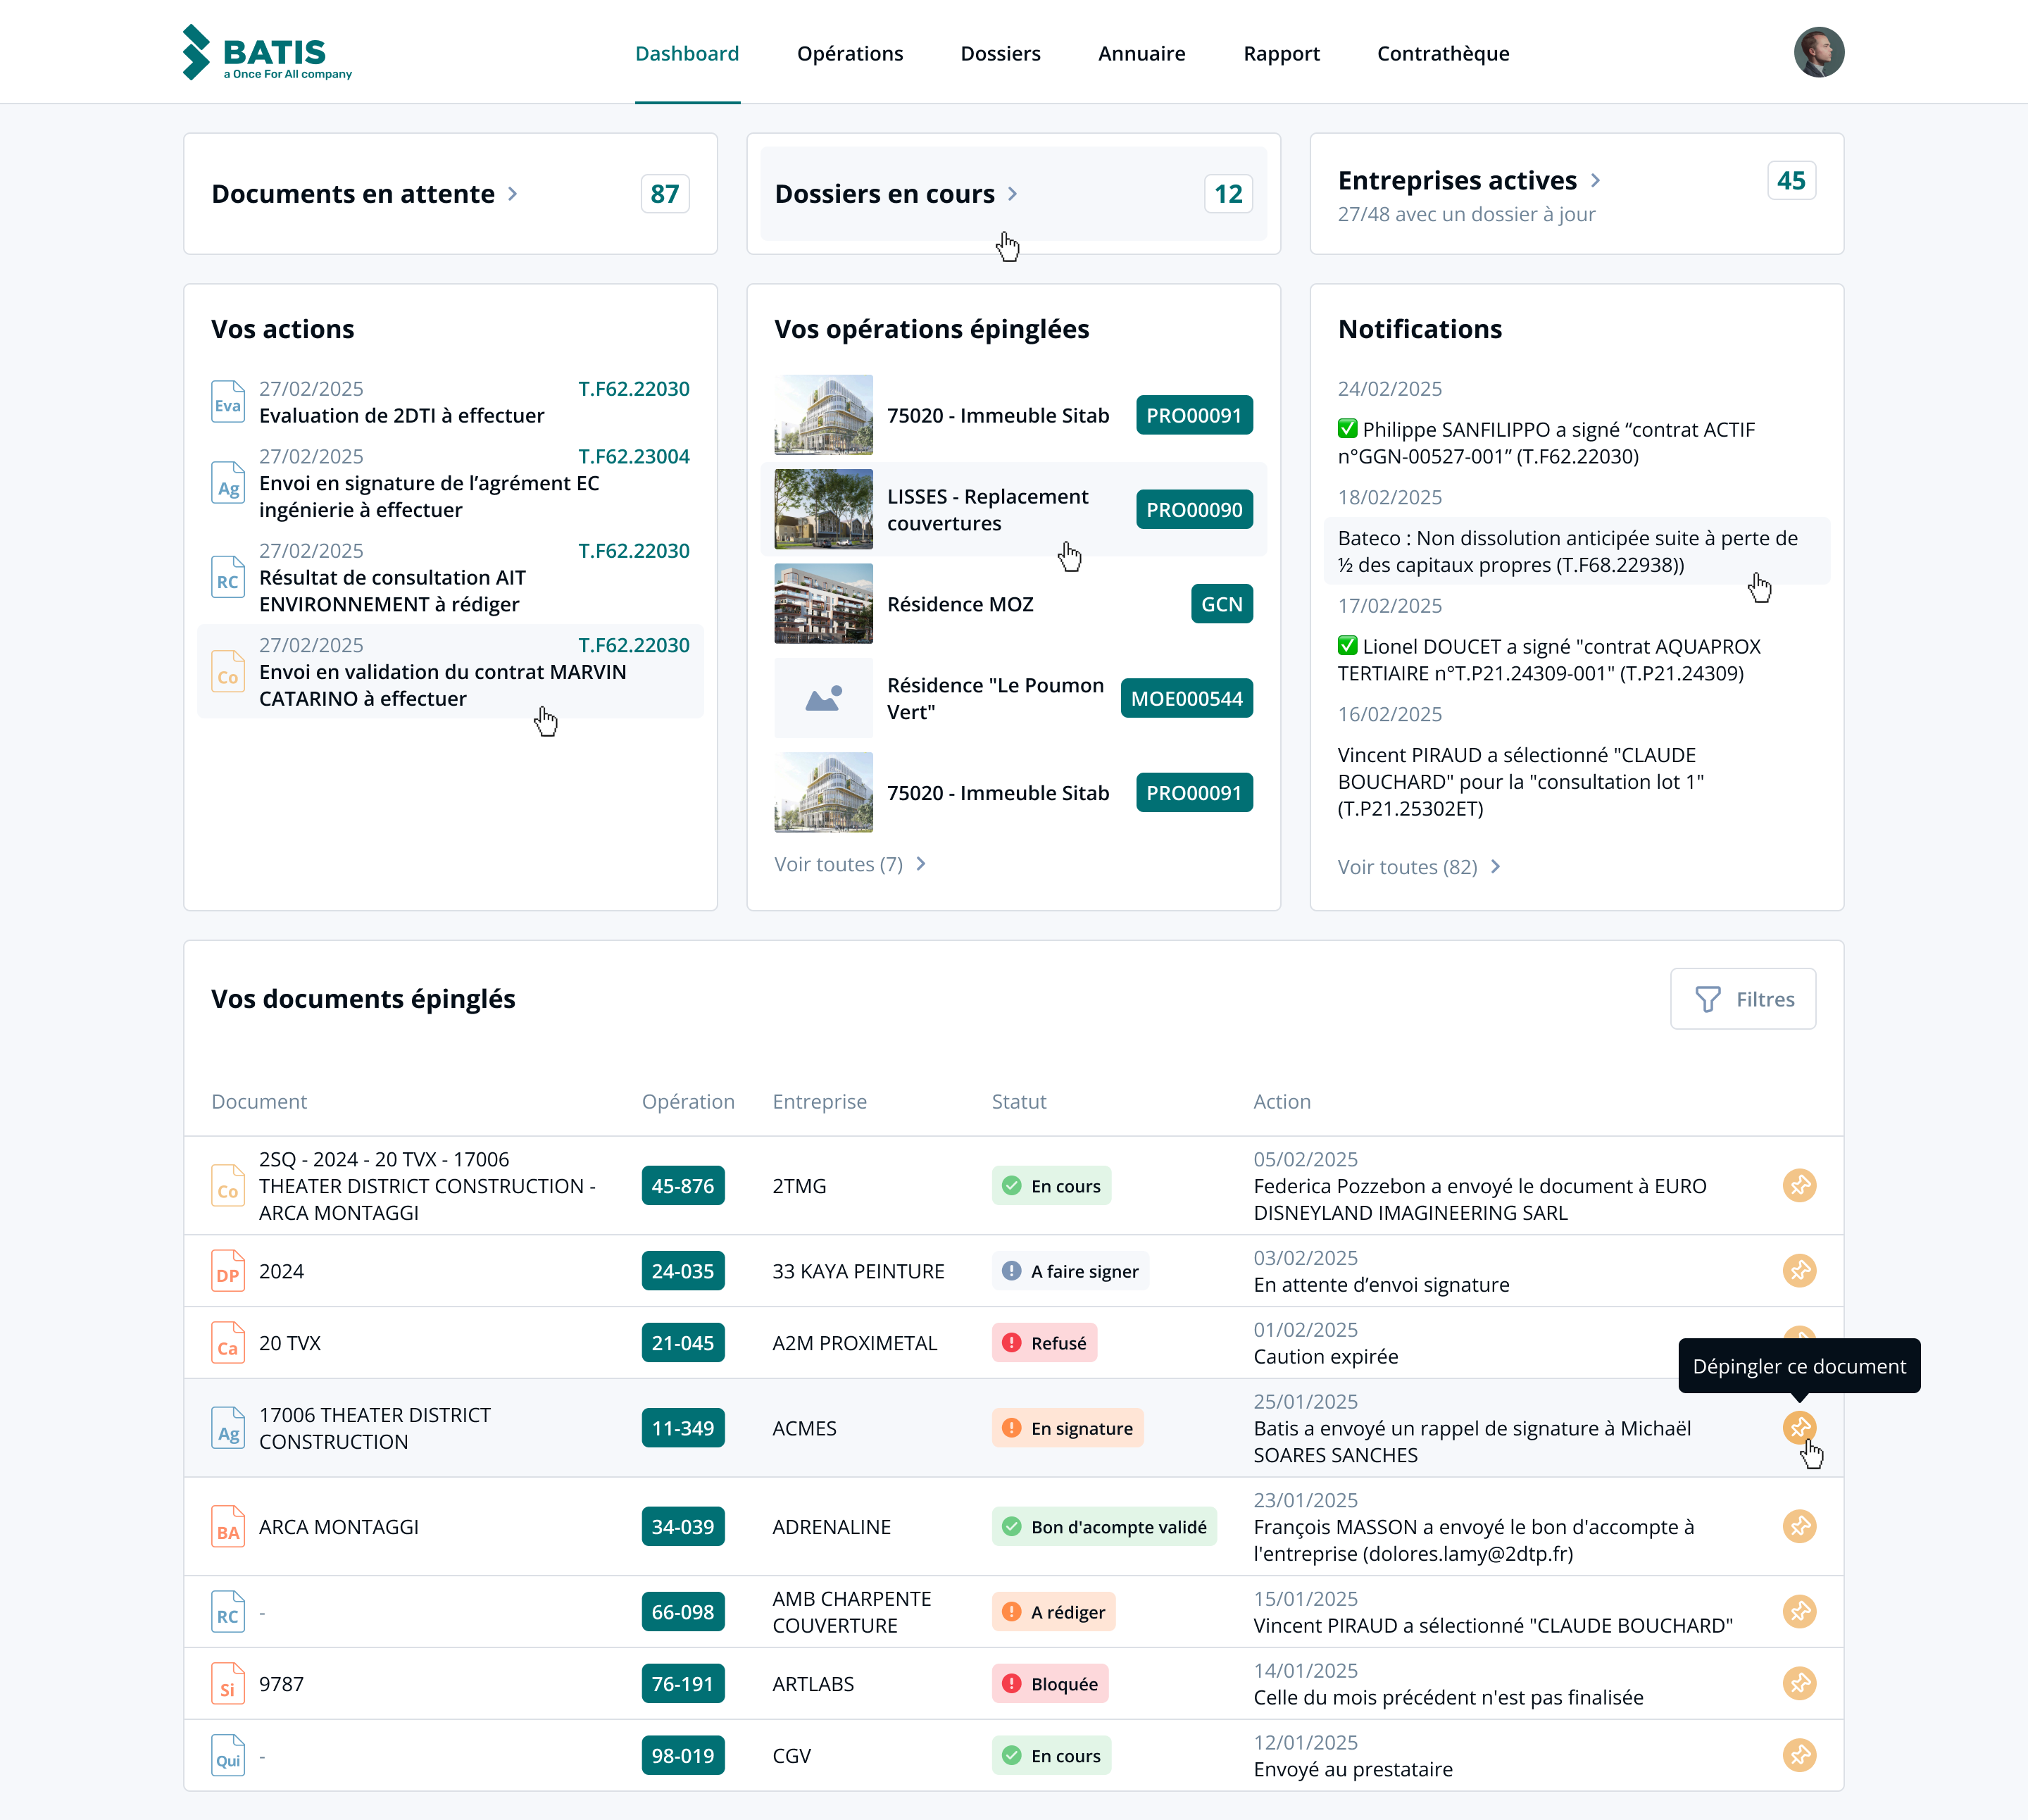This screenshot has width=2028, height=1820.
Task: Unpin the ACMES 17006 Theater District document
Action: 1799,1427
